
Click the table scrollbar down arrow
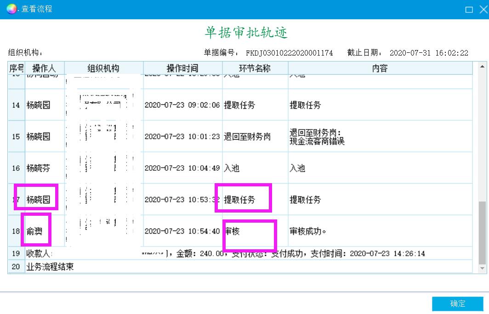[x=482, y=268]
